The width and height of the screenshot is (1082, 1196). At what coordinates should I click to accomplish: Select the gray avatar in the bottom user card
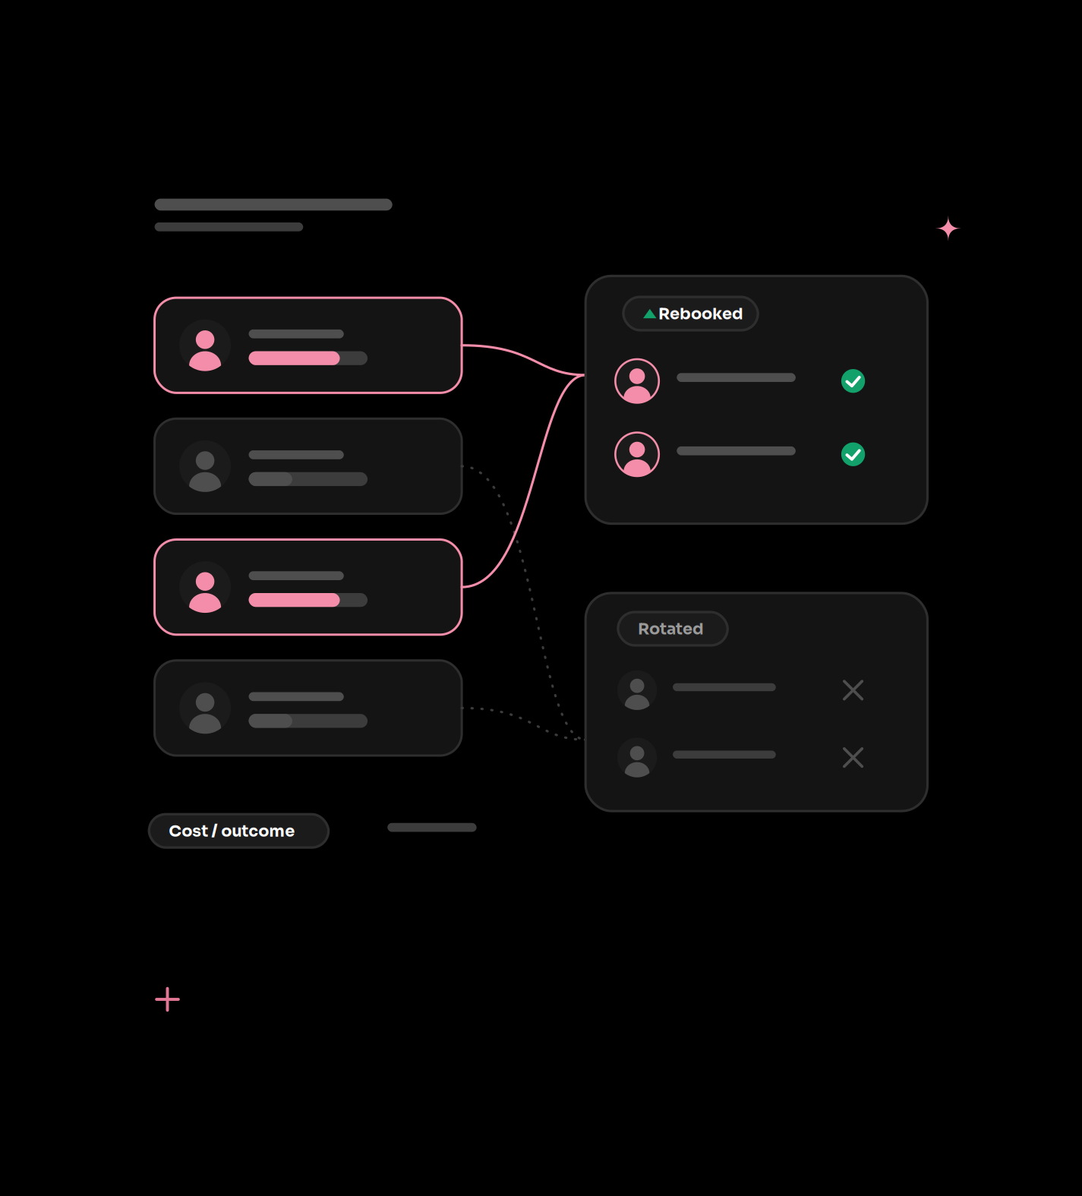tap(205, 708)
